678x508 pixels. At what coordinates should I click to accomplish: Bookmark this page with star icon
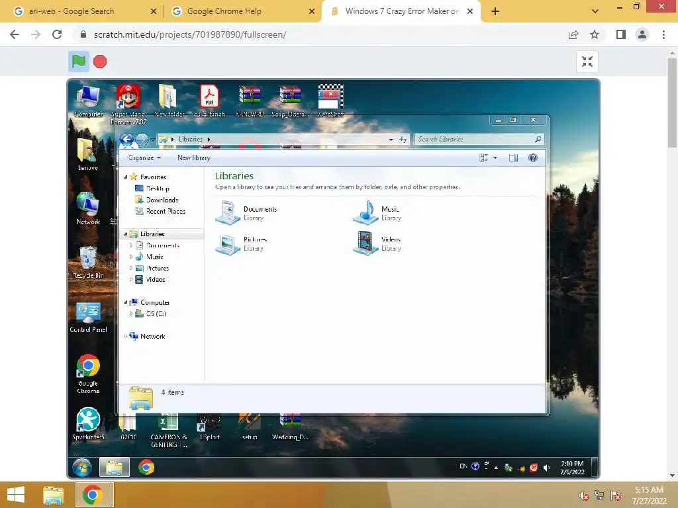(595, 34)
